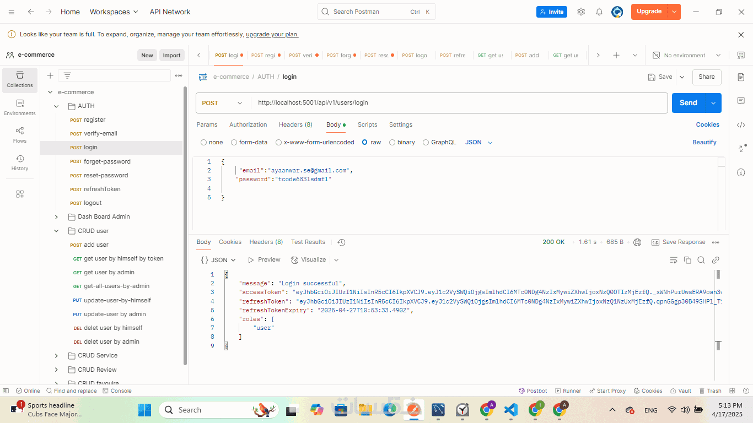Open the response history clock icon
The image size is (753, 423).
(x=341, y=242)
